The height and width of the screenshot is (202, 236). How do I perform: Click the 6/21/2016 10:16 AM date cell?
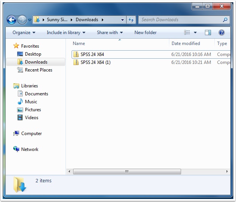pos(191,54)
